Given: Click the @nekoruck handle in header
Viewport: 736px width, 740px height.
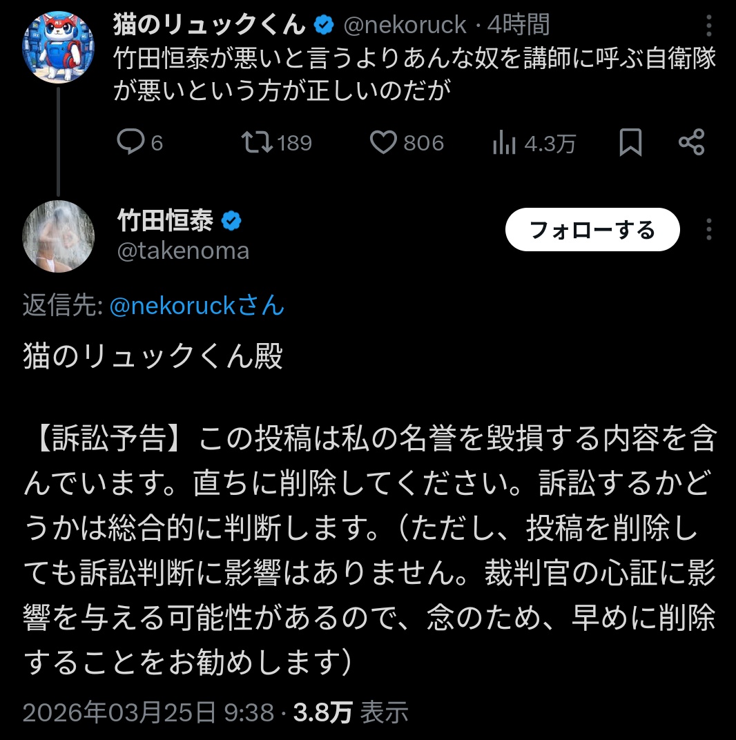Looking at the screenshot, I should (405, 26).
